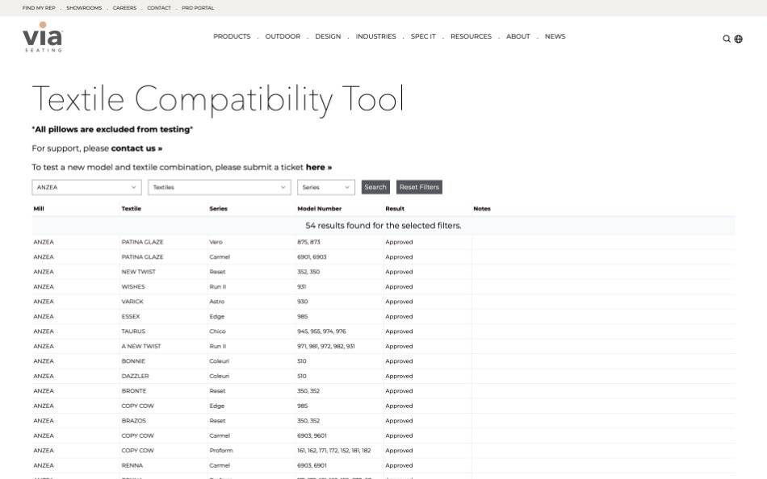Open the Spec It menu
The width and height of the screenshot is (767, 479).
pos(423,36)
